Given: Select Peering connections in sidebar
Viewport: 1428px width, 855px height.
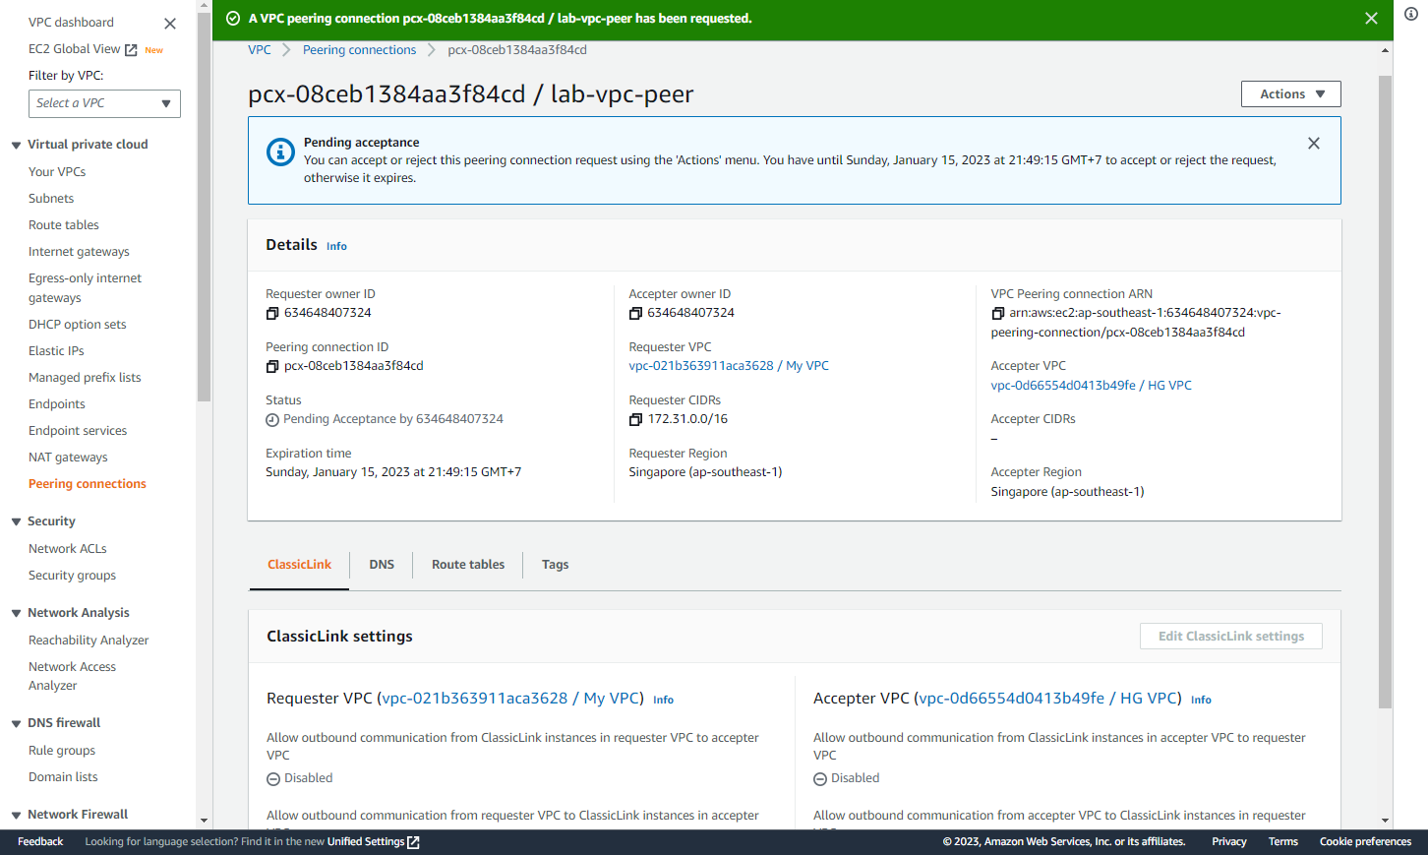Looking at the screenshot, I should [88, 484].
